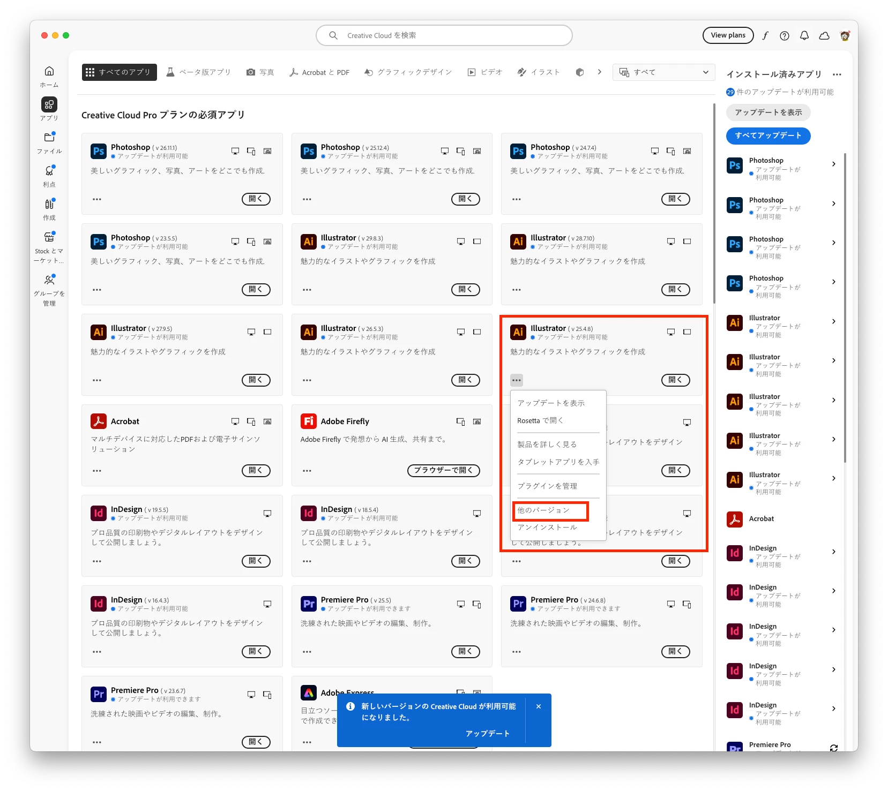Click the Adobe Express app icon

click(x=309, y=692)
